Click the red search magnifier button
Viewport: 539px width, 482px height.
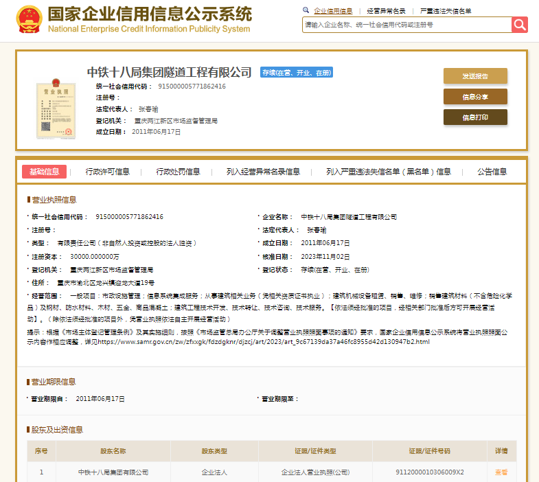pos(520,25)
